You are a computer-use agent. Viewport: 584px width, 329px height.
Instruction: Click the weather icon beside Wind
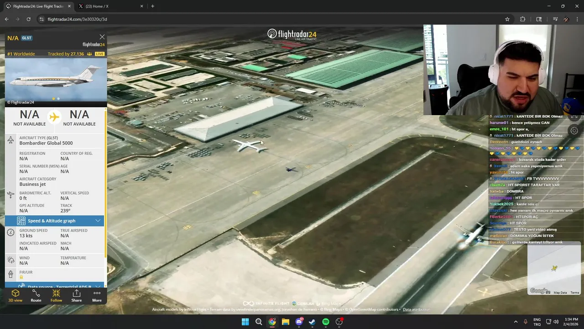(x=10, y=260)
